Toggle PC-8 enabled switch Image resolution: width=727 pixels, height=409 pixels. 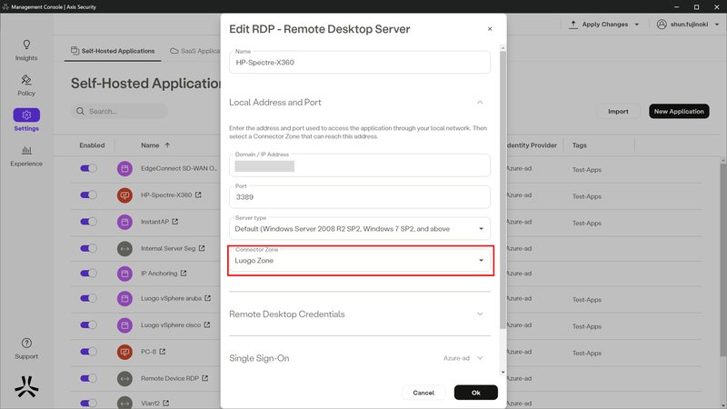click(x=88, y=352)
